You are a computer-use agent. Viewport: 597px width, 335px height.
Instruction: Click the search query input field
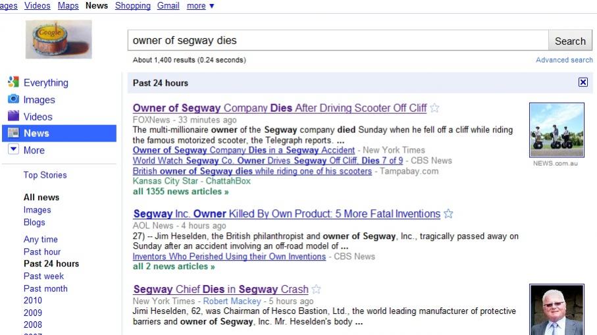pos(337,40)
